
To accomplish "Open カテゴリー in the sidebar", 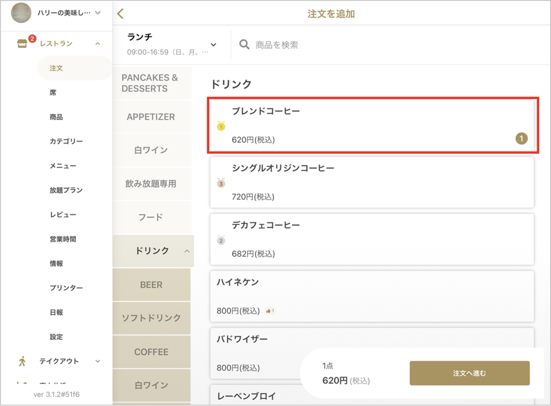I will click(66, 141).
